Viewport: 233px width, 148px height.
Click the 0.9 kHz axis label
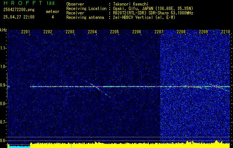click(3, 85)
